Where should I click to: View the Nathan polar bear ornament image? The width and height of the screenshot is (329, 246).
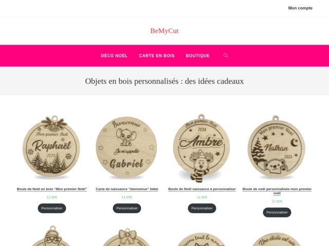point(277,147)
